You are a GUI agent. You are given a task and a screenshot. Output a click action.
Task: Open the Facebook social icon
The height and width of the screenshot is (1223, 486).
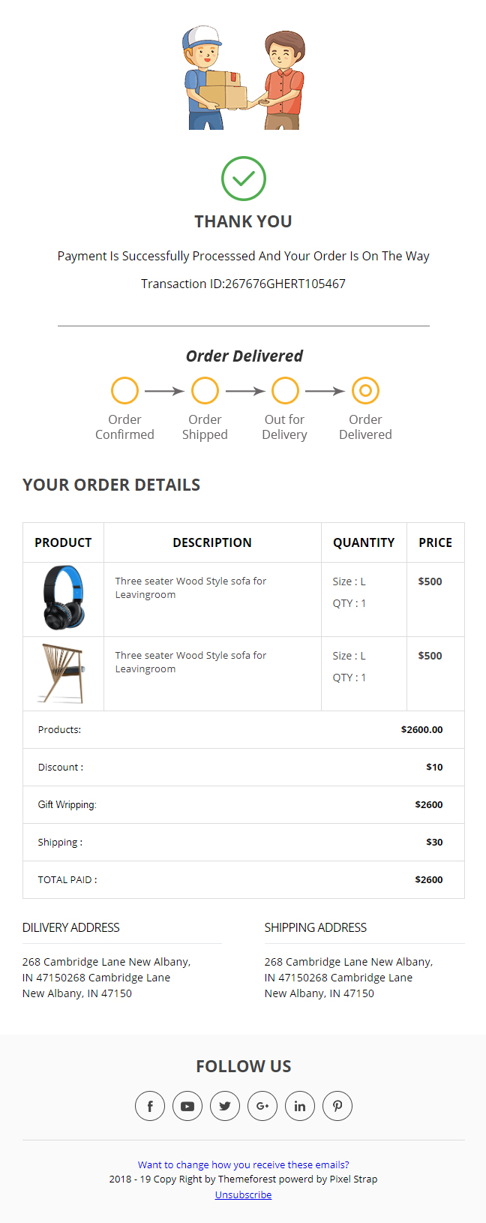click(x=150, y=1106)
